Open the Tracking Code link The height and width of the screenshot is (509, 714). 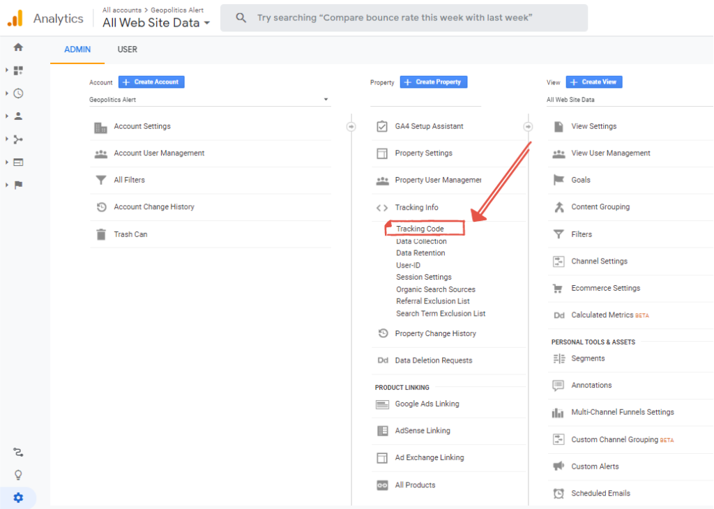(x=420, y=229)
